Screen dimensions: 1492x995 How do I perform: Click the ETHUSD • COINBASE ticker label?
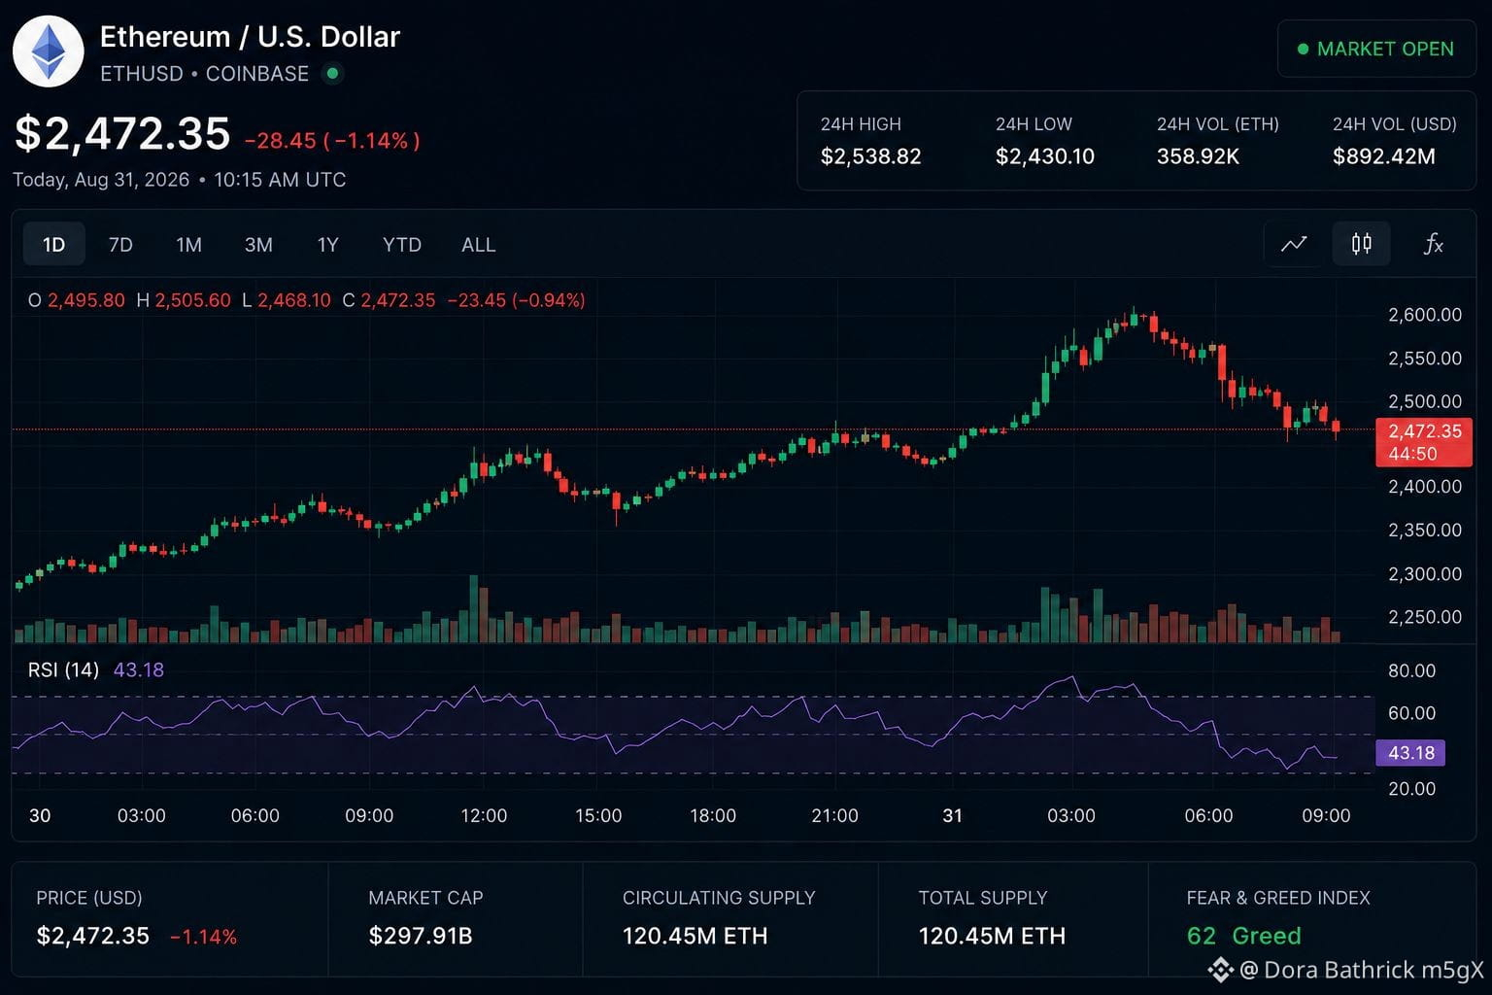[204, 74]
